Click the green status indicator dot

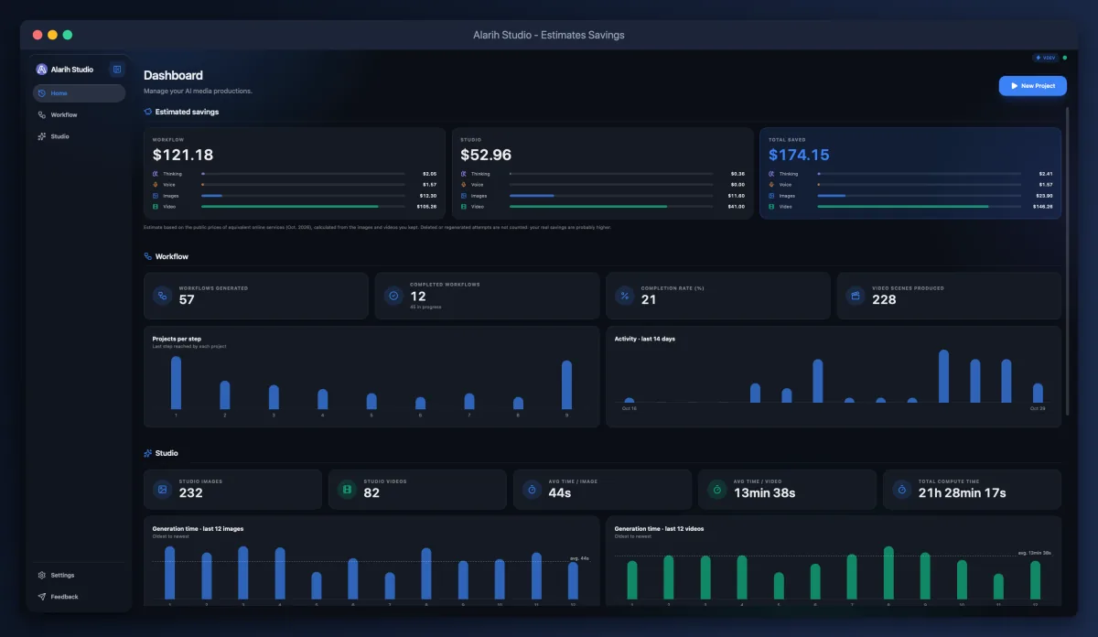coord(1064,58)
